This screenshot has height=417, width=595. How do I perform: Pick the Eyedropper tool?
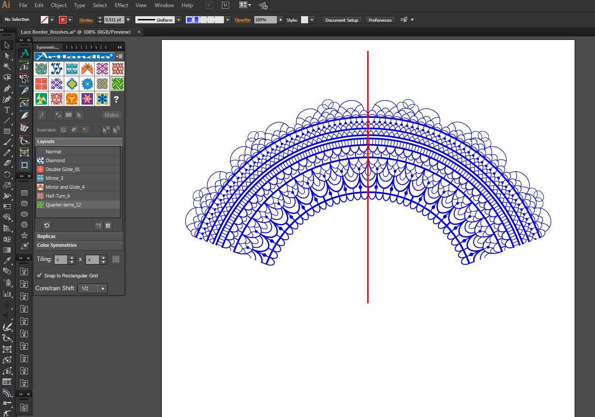7,261
